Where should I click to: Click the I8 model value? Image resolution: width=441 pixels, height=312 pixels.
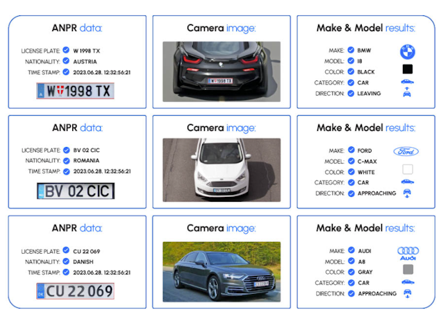(x=360, y=61)
